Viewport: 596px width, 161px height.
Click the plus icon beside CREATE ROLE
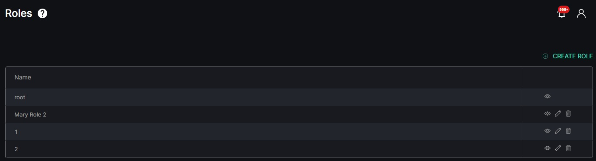pos(545,56)
